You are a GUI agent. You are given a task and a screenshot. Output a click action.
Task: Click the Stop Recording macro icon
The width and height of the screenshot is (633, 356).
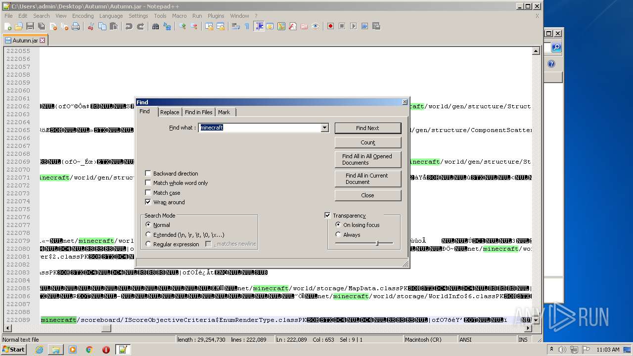[342, 26]
